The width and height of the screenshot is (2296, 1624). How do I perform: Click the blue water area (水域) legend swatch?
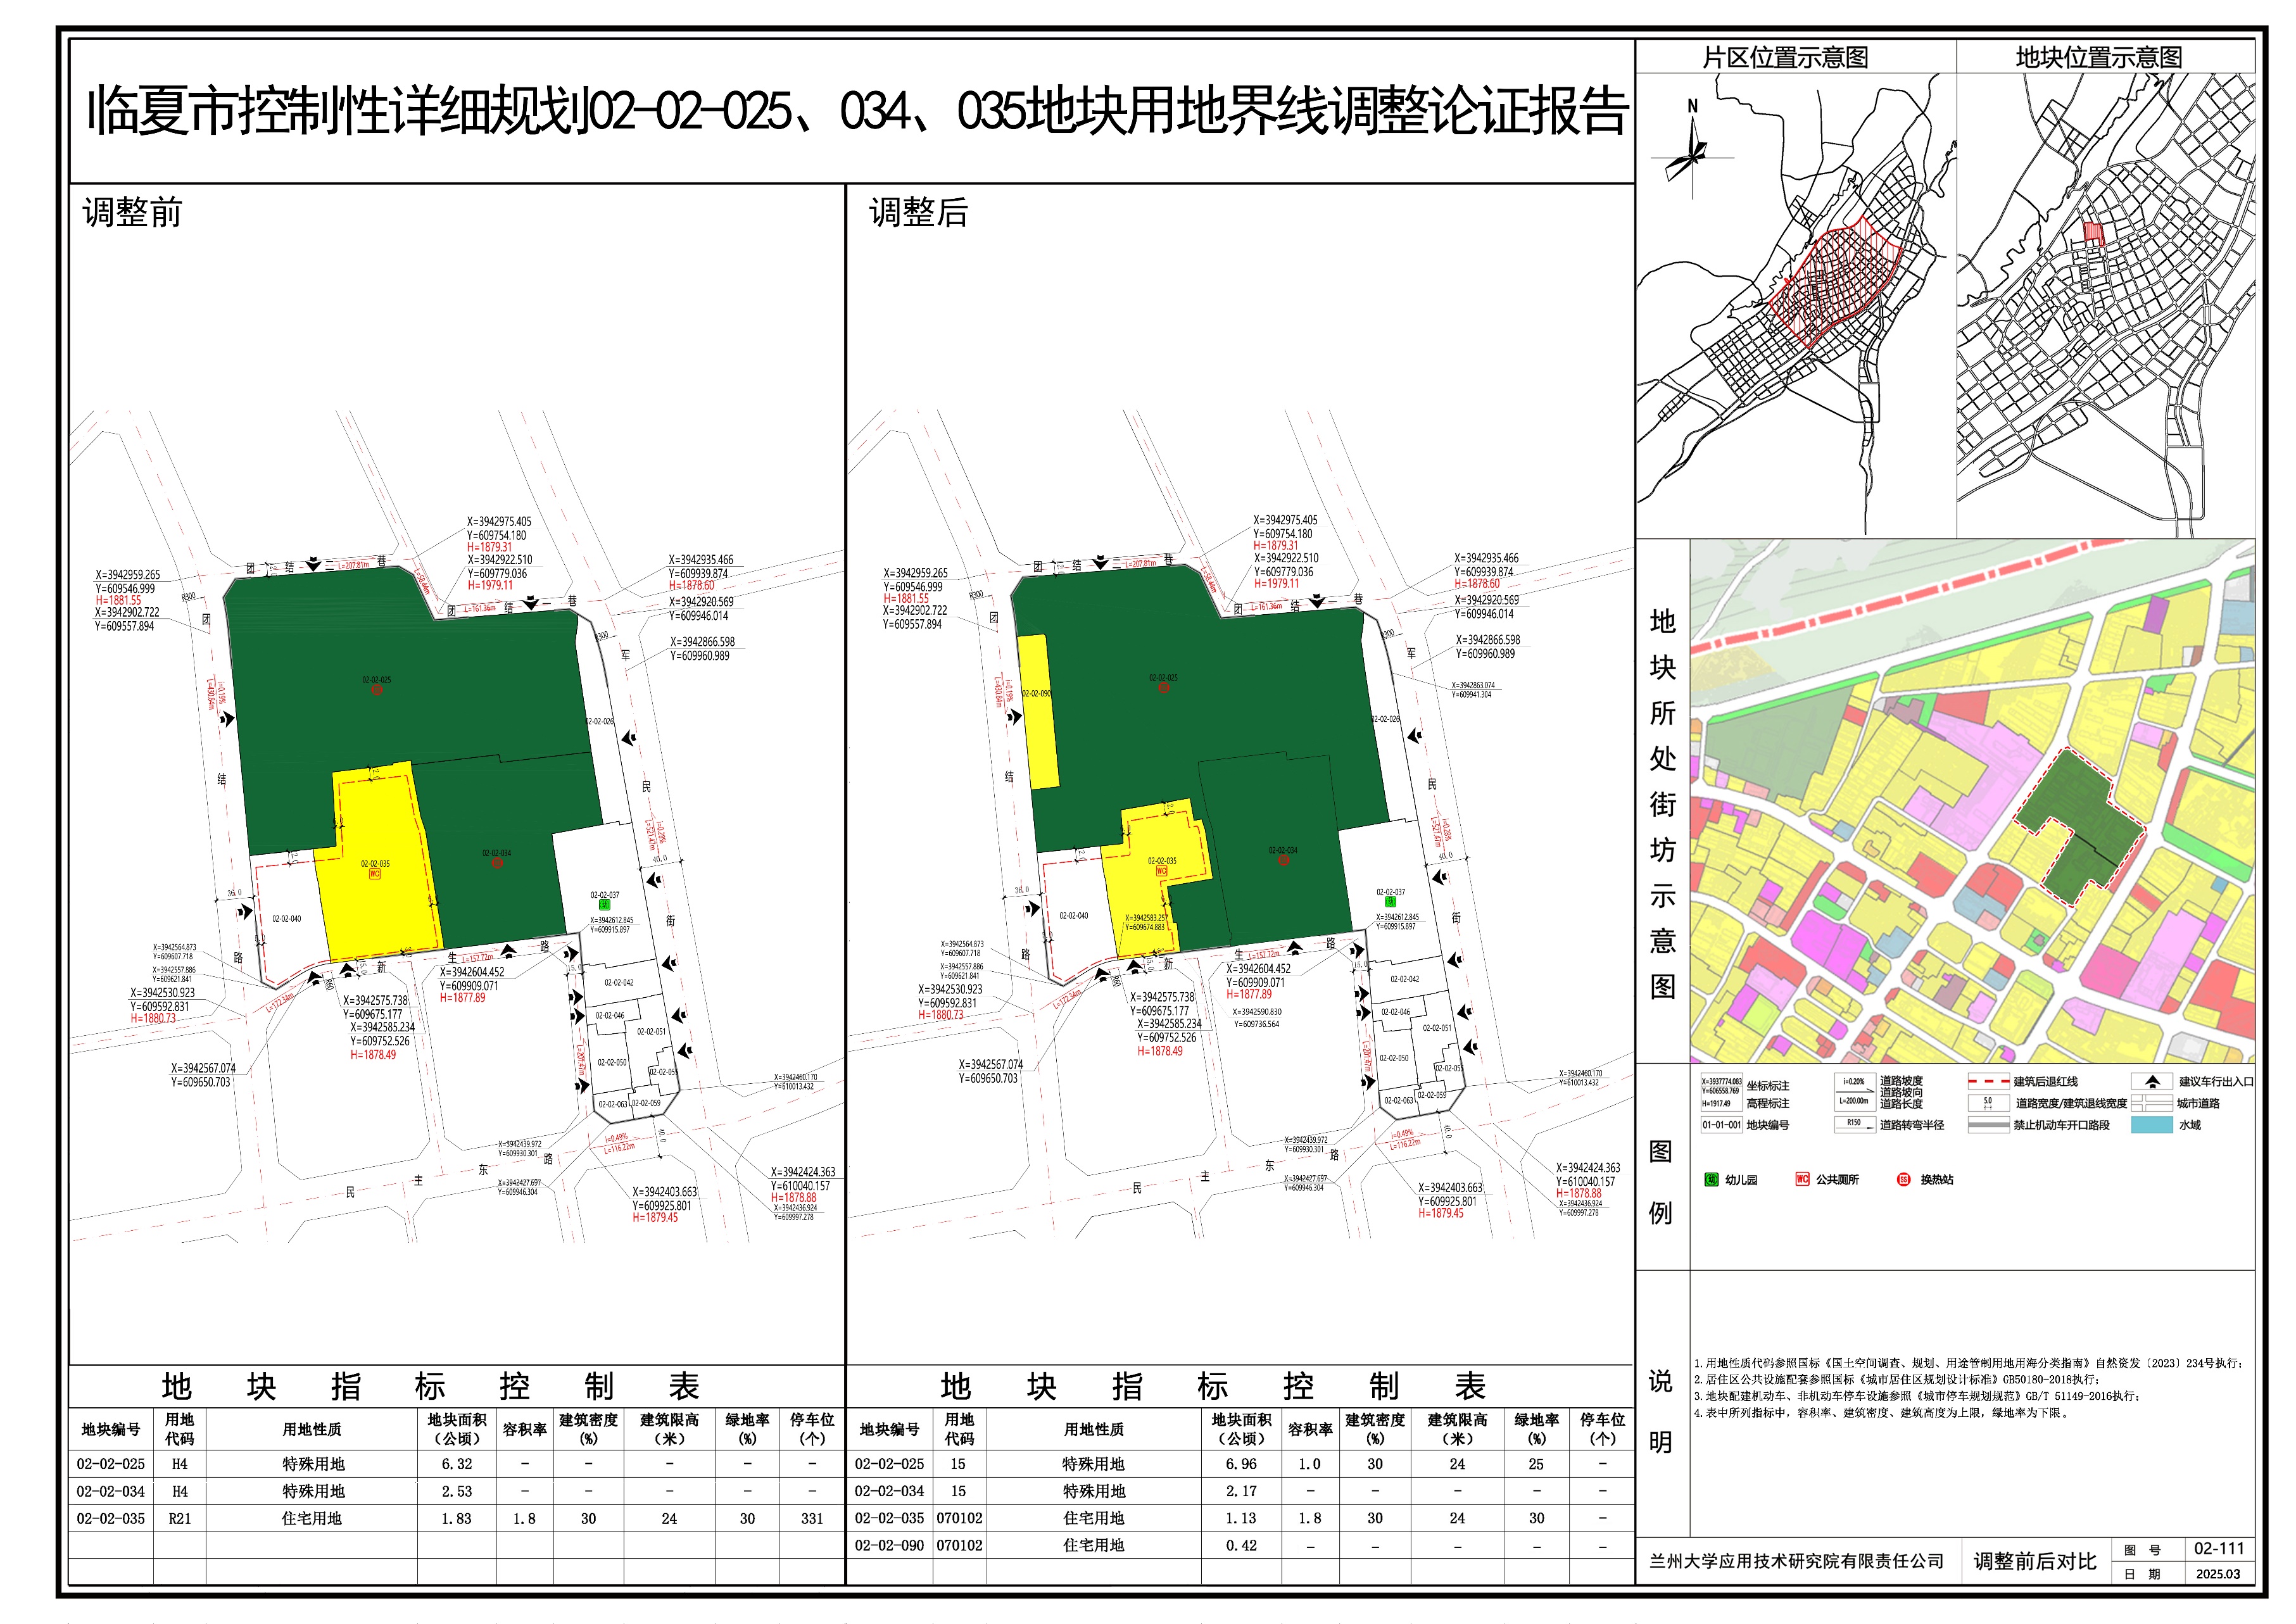pyautogui.click(x=2151, y=1125)
